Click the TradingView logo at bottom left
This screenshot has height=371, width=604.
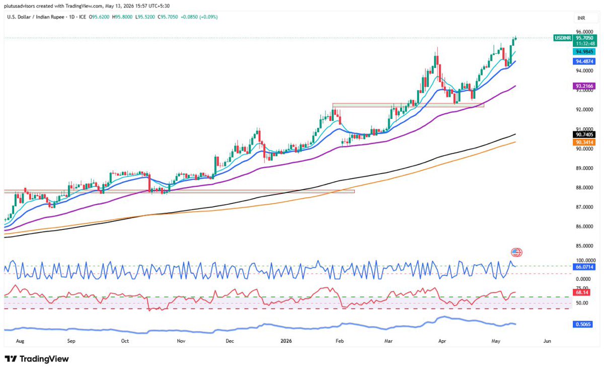click(37, 359)
